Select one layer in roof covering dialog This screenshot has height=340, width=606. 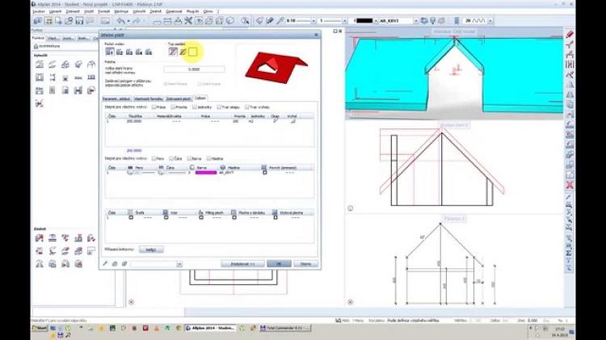tap(110, 52)
